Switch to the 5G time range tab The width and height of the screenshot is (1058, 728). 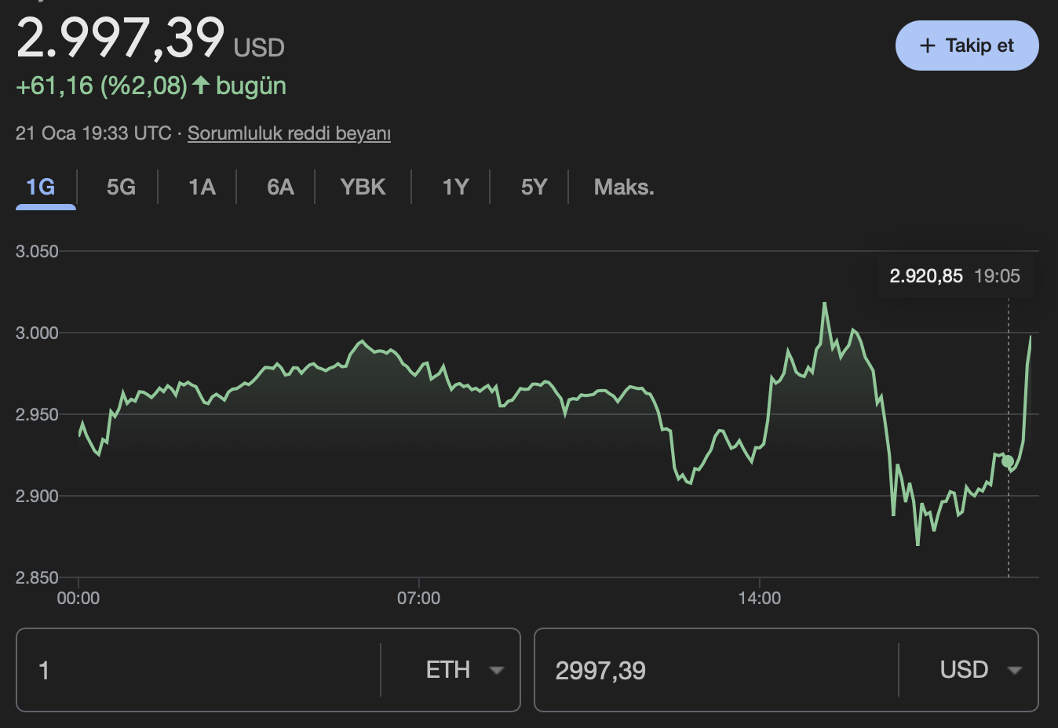pyautogui.click(x=119, y=187)
